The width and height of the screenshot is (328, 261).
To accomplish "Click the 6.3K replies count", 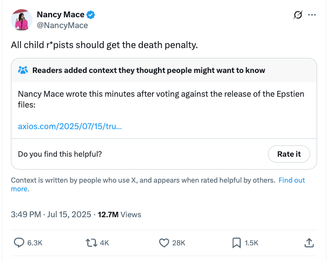I will (x=34, y=243).
